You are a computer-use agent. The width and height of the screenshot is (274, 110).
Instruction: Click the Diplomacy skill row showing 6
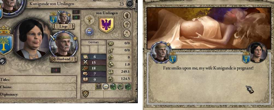(94, 57)
